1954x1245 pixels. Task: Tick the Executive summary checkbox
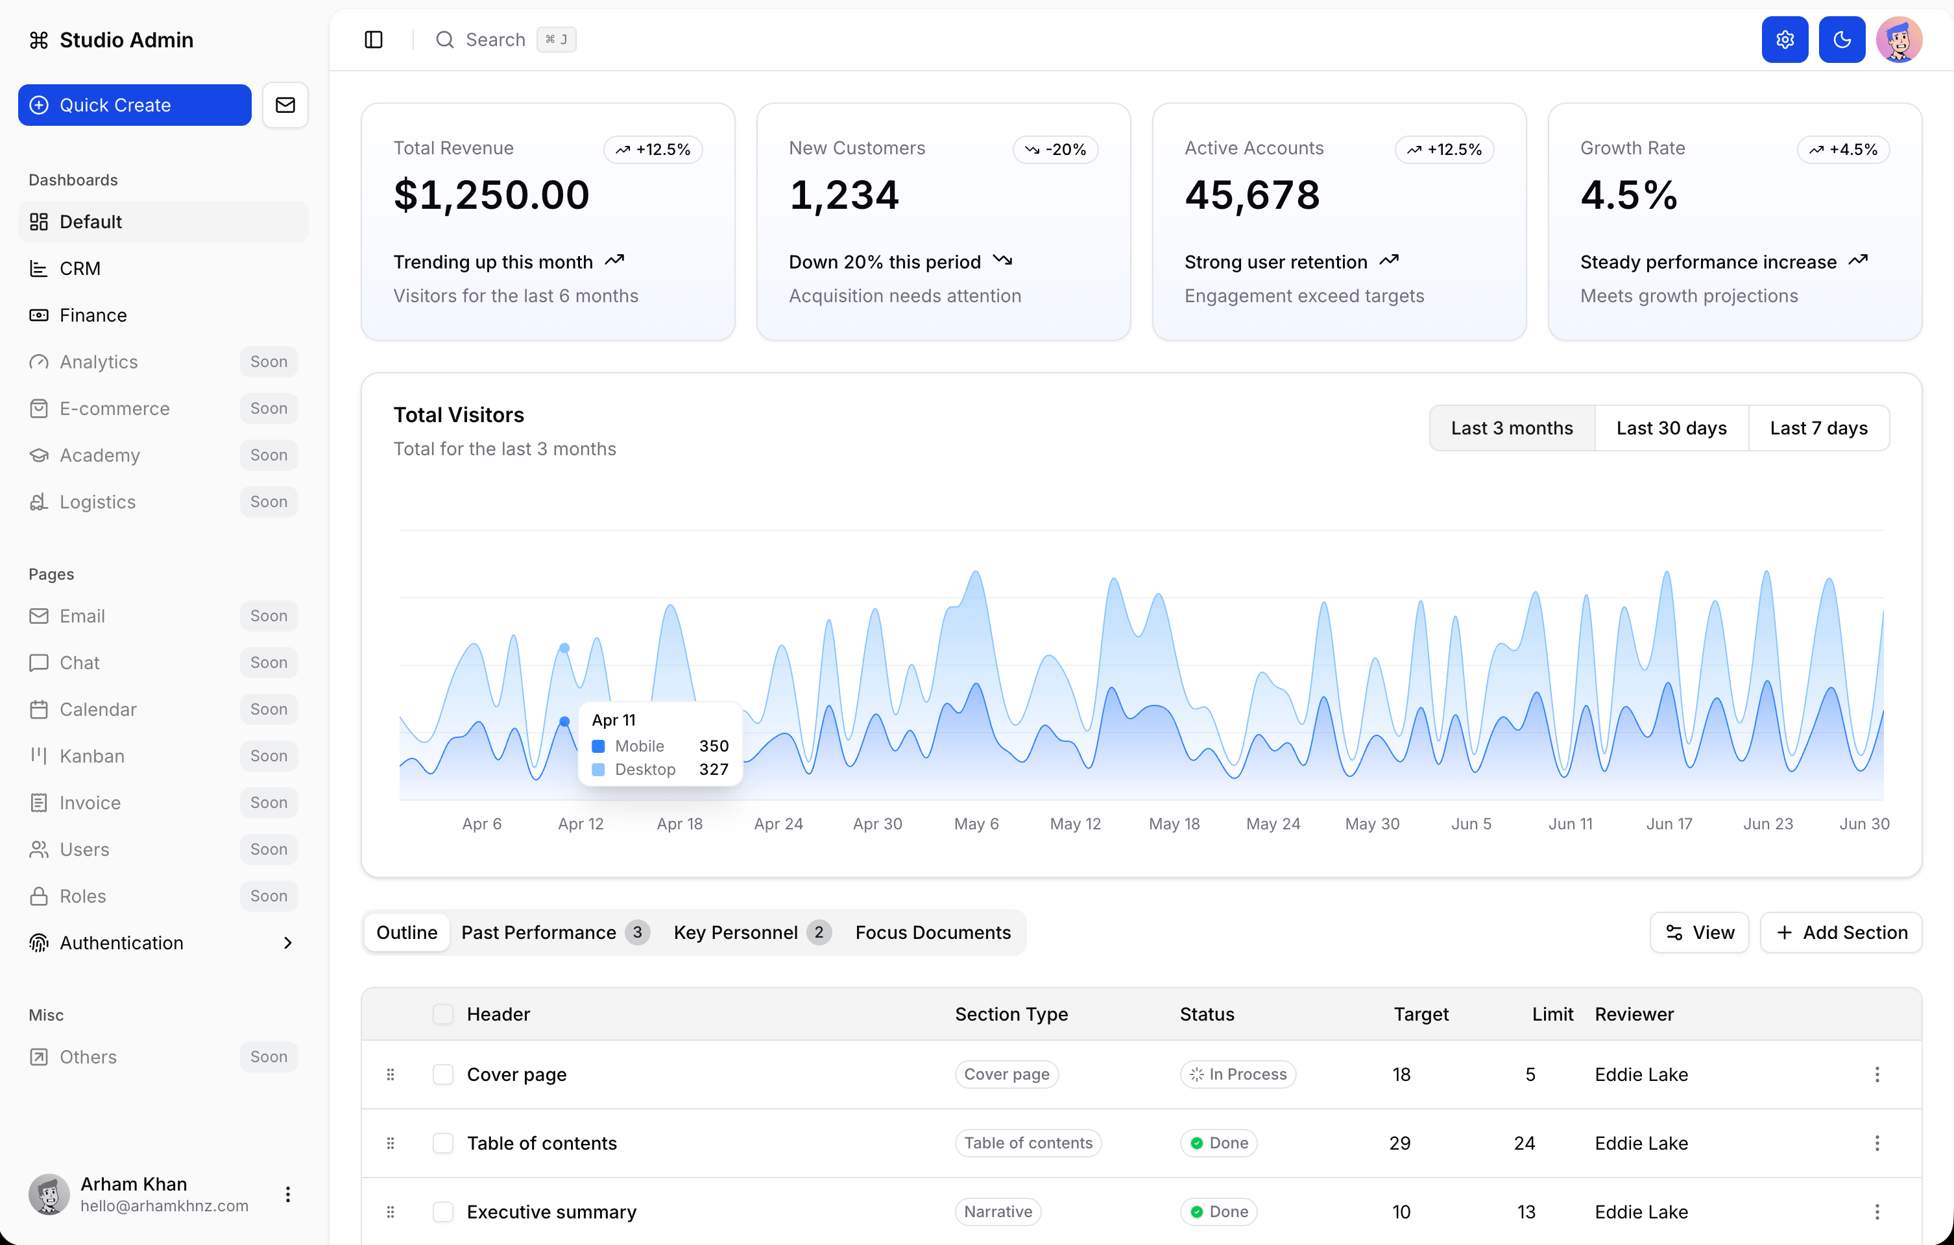click(x=443, y=1211)
